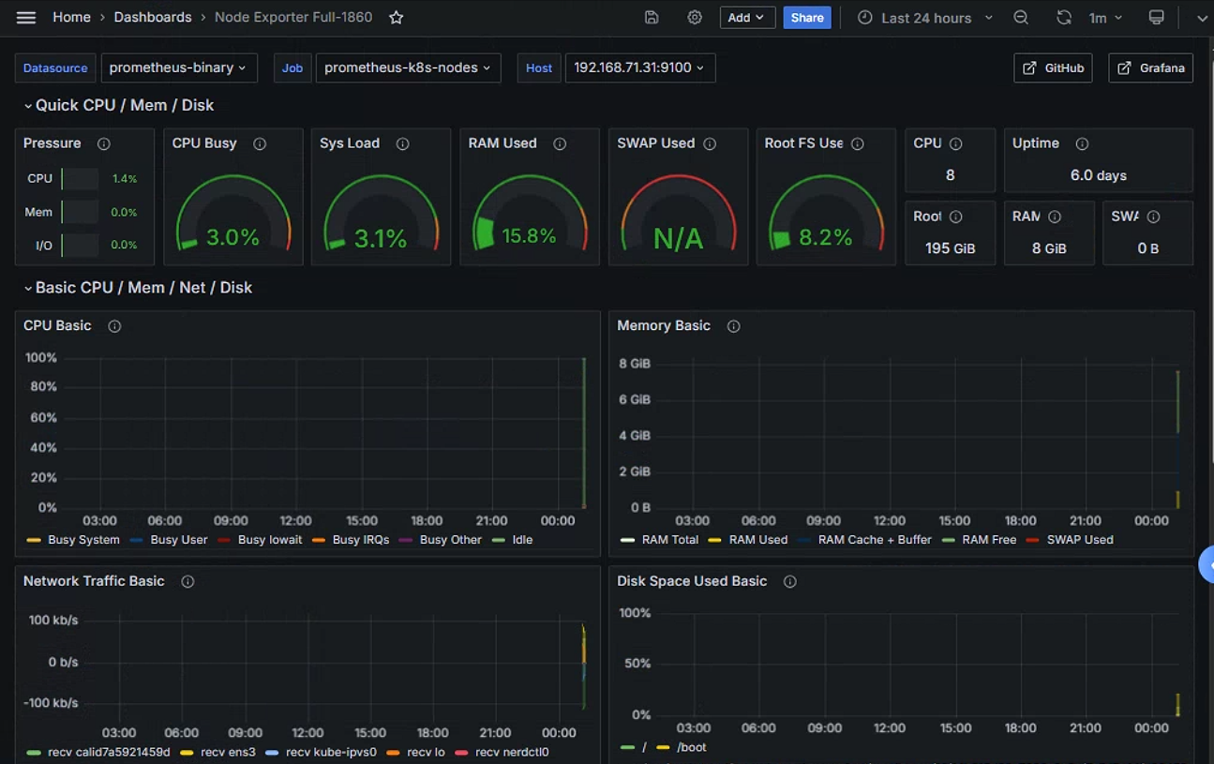
Task: Go to Dashboards breadcrumb
Action: [153, 17]
